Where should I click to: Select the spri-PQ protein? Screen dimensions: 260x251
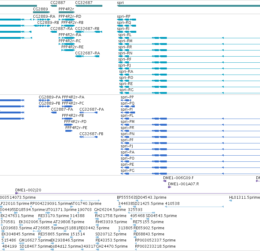tap(127, 103)
